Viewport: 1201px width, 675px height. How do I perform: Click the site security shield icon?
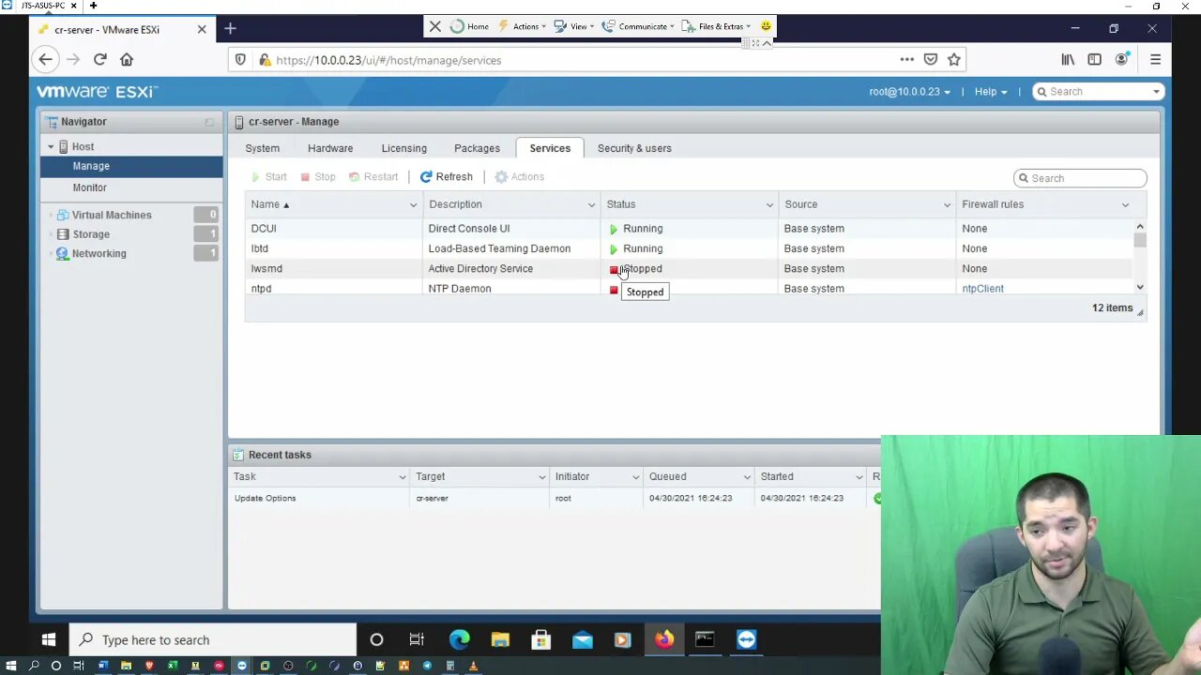pos(240,60)
